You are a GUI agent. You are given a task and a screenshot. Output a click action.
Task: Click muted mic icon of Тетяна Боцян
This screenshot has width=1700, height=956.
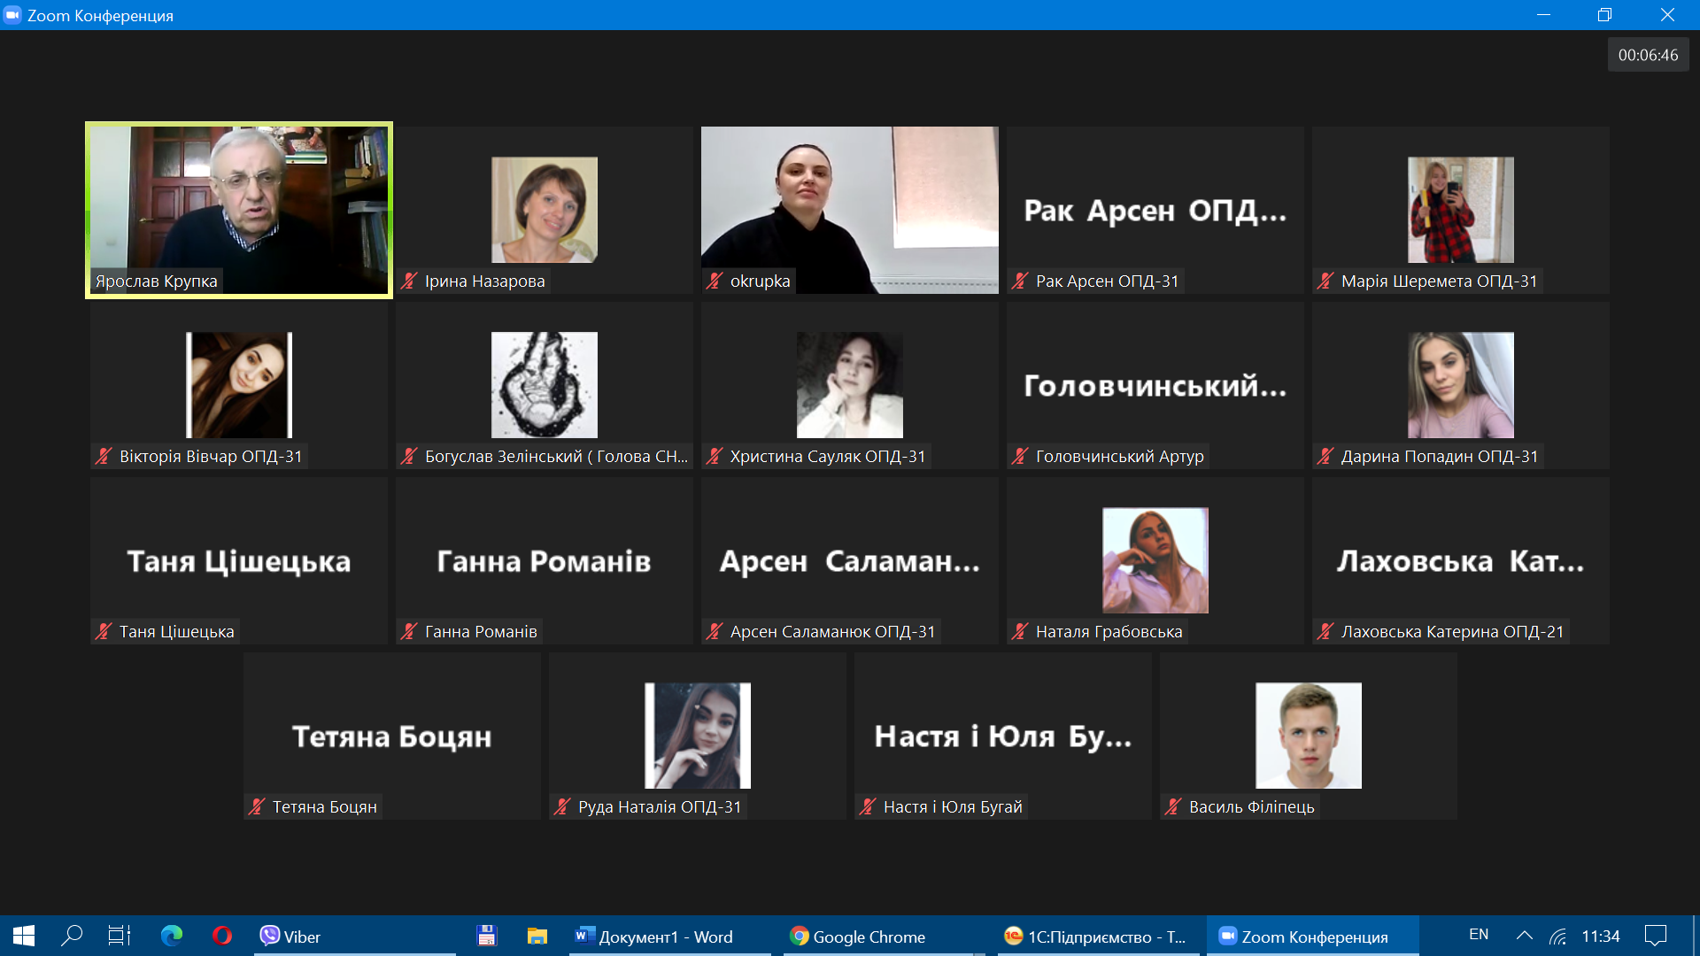[257, 807]
